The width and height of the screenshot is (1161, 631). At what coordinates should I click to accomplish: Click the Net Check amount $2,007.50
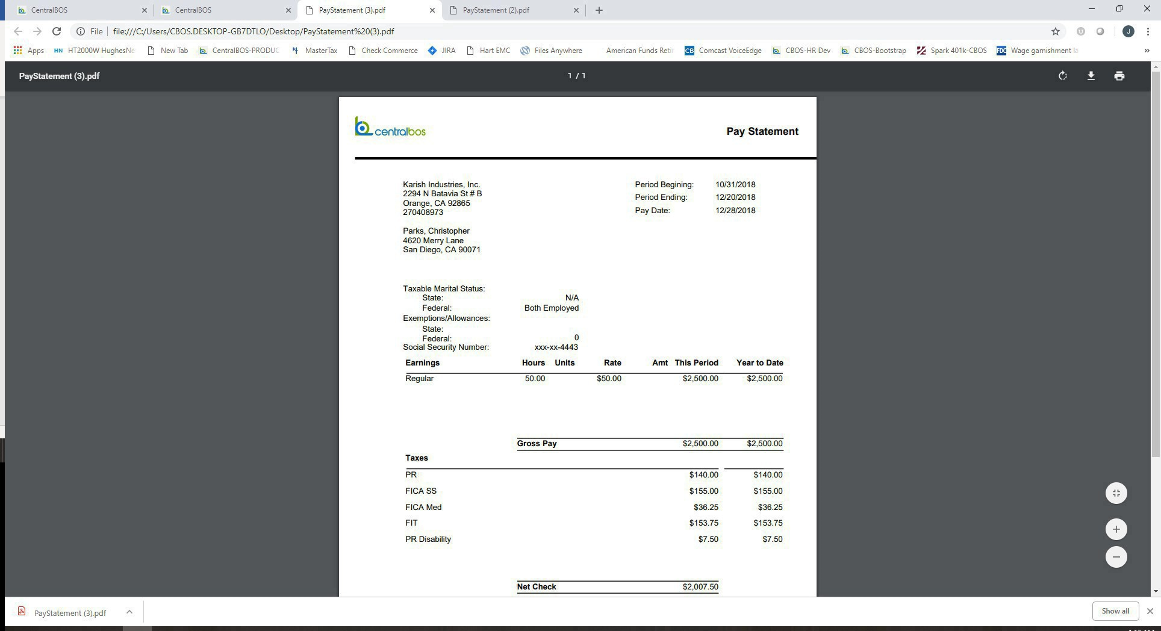point(700,587)
